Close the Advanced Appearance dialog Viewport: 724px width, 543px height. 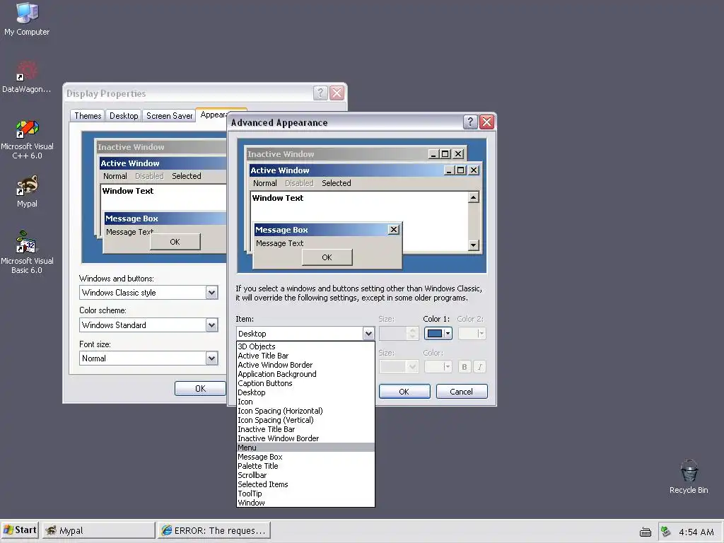(x=486, y=122)
